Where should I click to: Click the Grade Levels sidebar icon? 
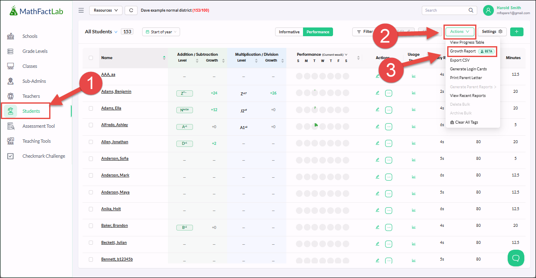click(x=11, y=51)
